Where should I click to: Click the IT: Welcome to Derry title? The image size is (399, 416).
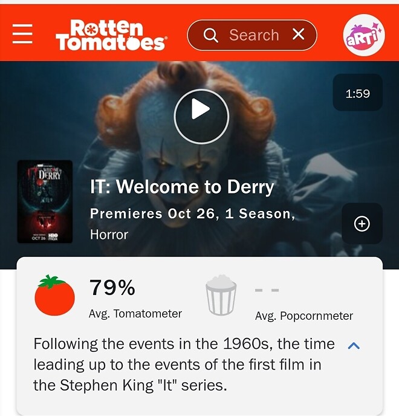click(x=182, y=187)
